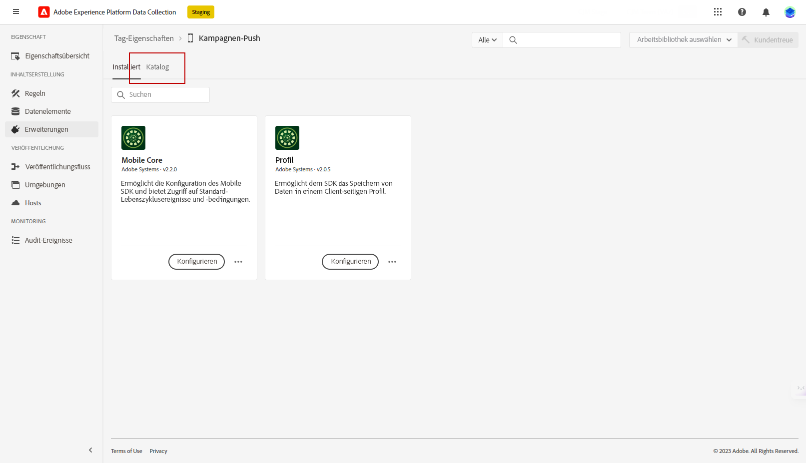Click the Adobe logo icon
Image resolution: width=806 pixels, height=463 pixels.
(44, 12)
